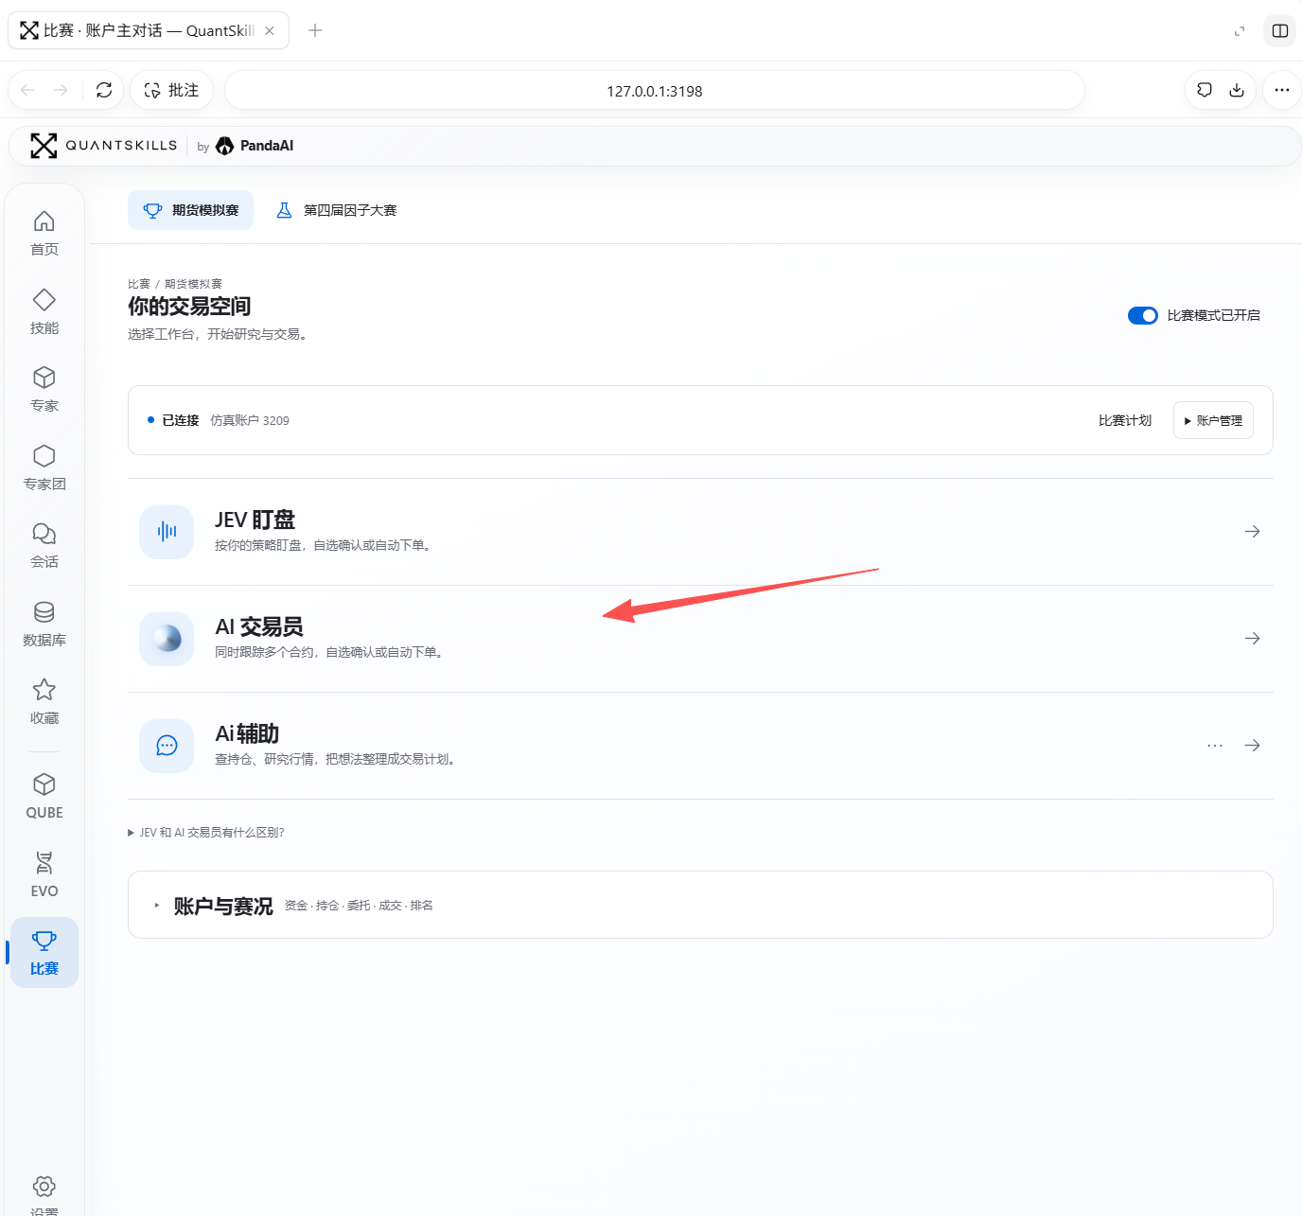1302x1216 pixels.
Task: Click the arrow on the Ai辅助 row
Action: pyautogui.click(x=1252, y=746)
